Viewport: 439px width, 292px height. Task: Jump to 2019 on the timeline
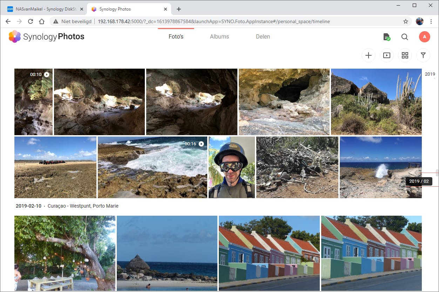(430, 74)
